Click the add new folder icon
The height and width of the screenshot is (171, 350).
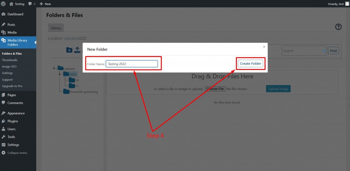tap(69, 50)
